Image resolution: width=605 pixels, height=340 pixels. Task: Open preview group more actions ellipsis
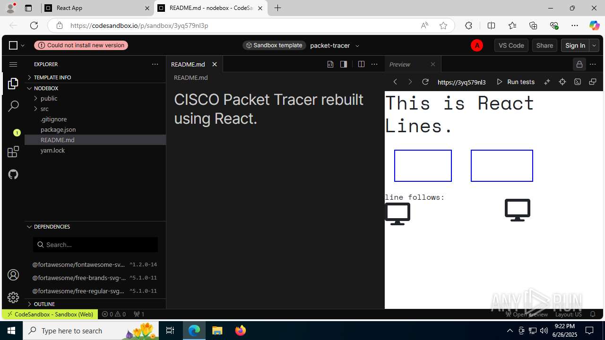(594, 64)
